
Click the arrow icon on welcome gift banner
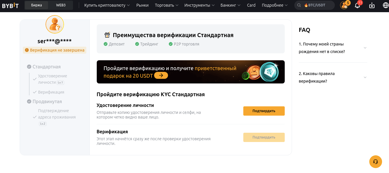point(161,76)
